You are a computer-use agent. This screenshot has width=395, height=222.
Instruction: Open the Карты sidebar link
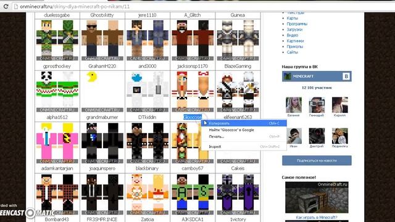(x=292, y=18)
